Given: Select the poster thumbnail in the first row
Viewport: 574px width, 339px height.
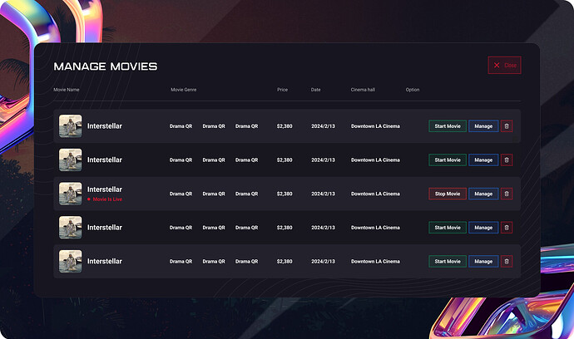Looking at the screenshot, I should 70,126.
